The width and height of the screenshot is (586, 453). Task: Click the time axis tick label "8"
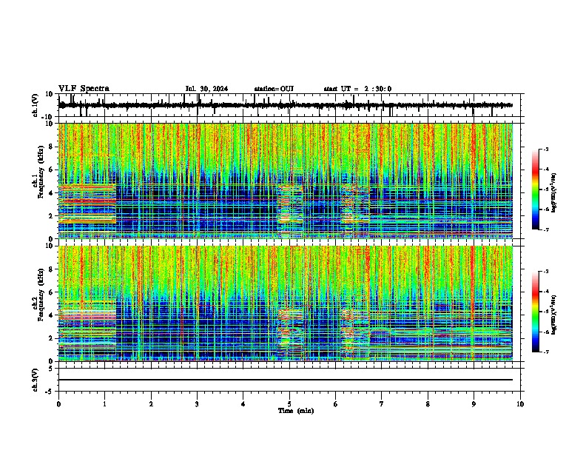(x=428, y=404)
